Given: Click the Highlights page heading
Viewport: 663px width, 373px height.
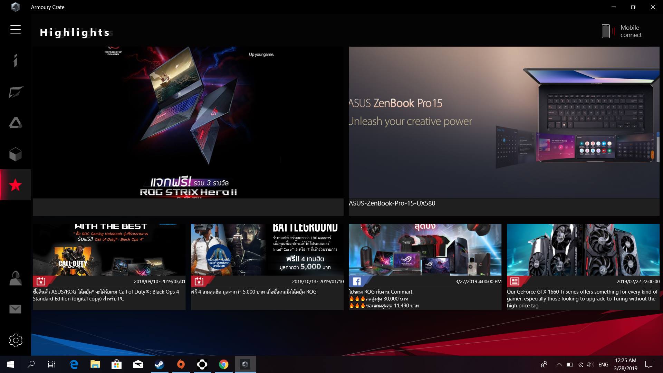Looking at the screenshot, I should point(75,32).
